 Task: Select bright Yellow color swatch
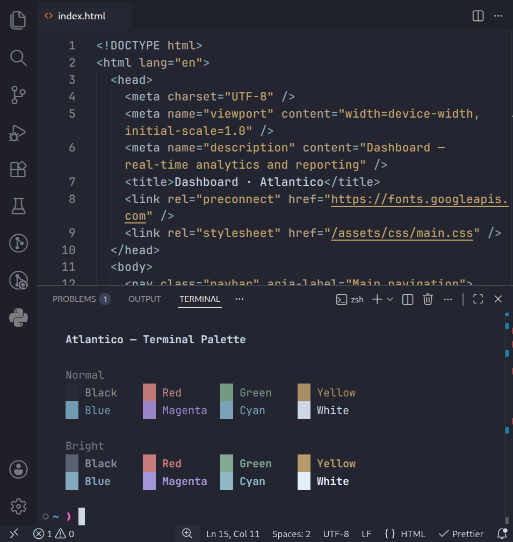coord(304,463)
